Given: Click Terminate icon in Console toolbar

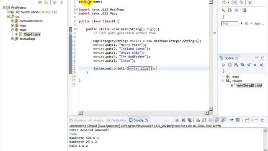Looking at the screenshot, I should 177,120.
